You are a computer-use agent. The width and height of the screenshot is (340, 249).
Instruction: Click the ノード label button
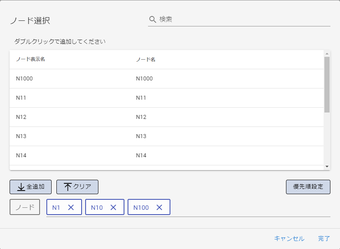[x=25, y=207]
